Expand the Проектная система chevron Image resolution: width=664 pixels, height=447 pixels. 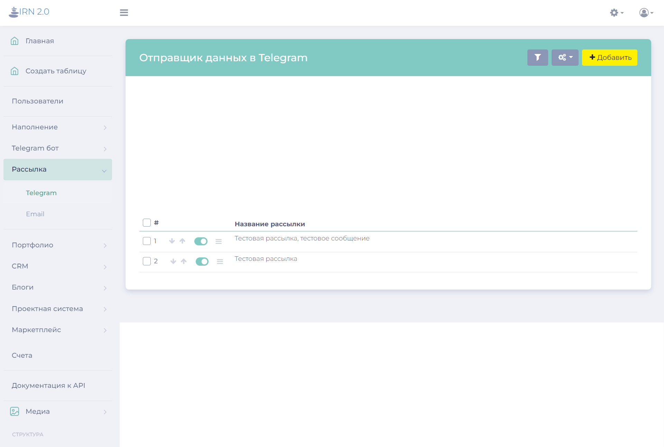click(x=105, y=309)
